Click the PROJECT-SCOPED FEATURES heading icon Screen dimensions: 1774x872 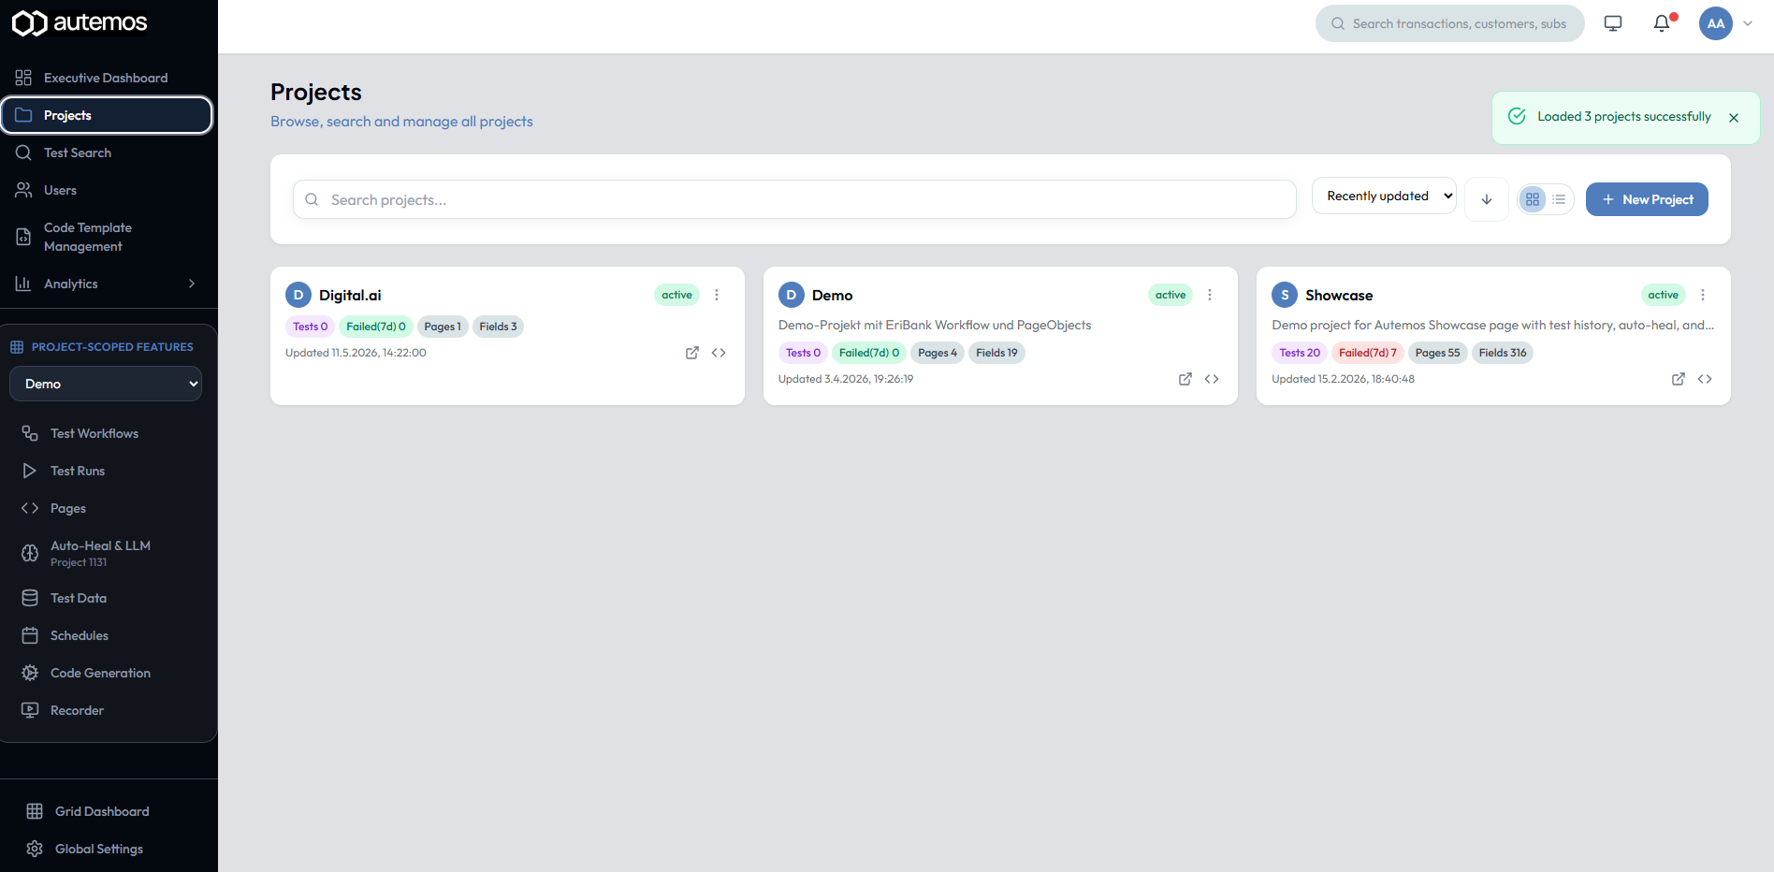(x=17, y=347)
